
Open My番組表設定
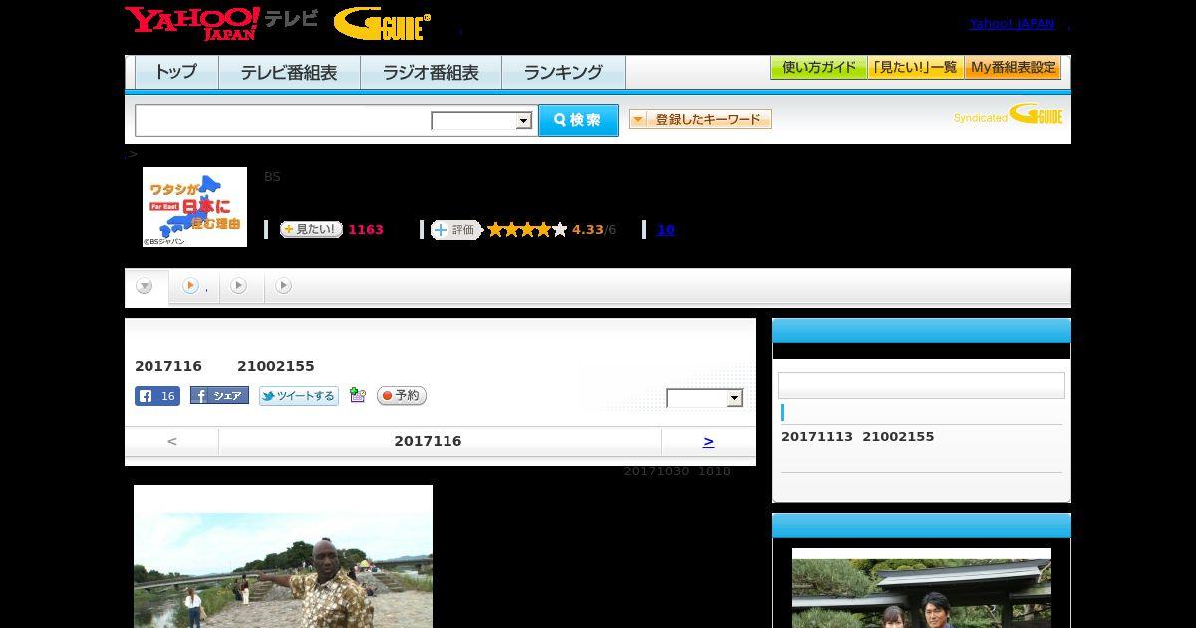1013,68
